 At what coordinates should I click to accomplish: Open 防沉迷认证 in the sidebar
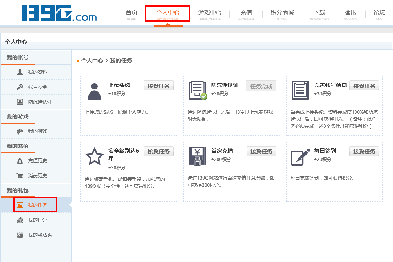pos(40,102)
